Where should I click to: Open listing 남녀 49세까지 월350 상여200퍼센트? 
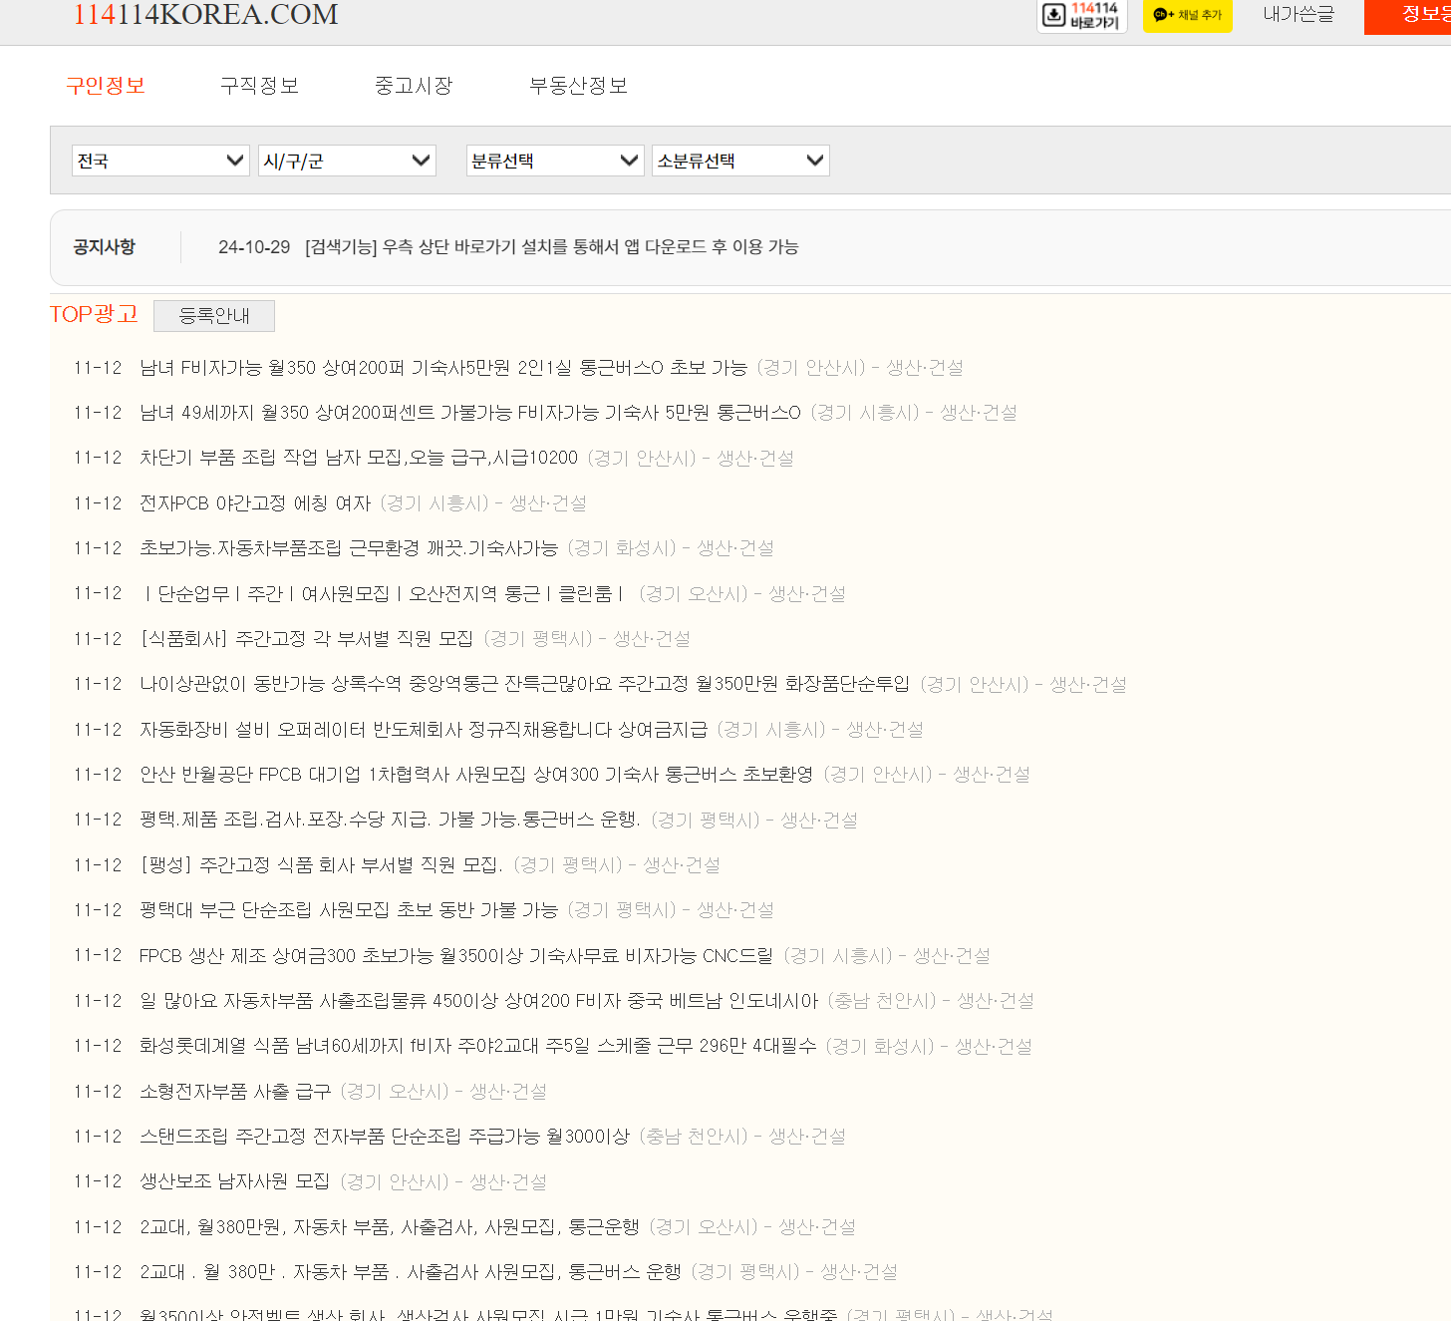470,413
